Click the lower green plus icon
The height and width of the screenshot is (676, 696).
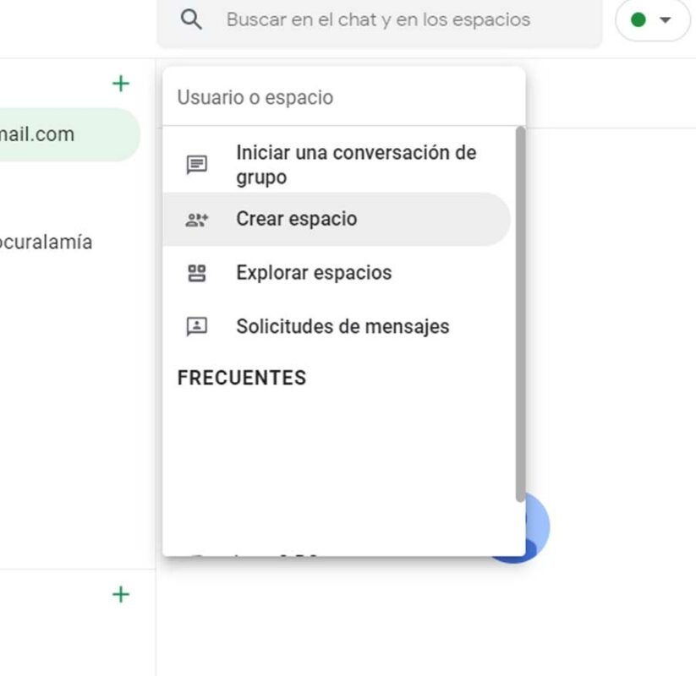click(x=121, y=595)
